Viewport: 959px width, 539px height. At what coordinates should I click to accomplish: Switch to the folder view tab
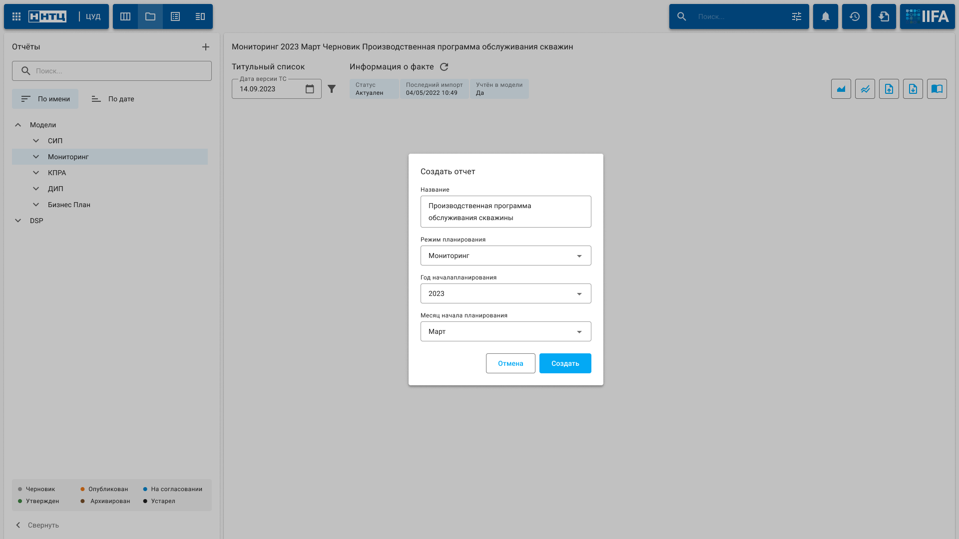coord(150,16)
